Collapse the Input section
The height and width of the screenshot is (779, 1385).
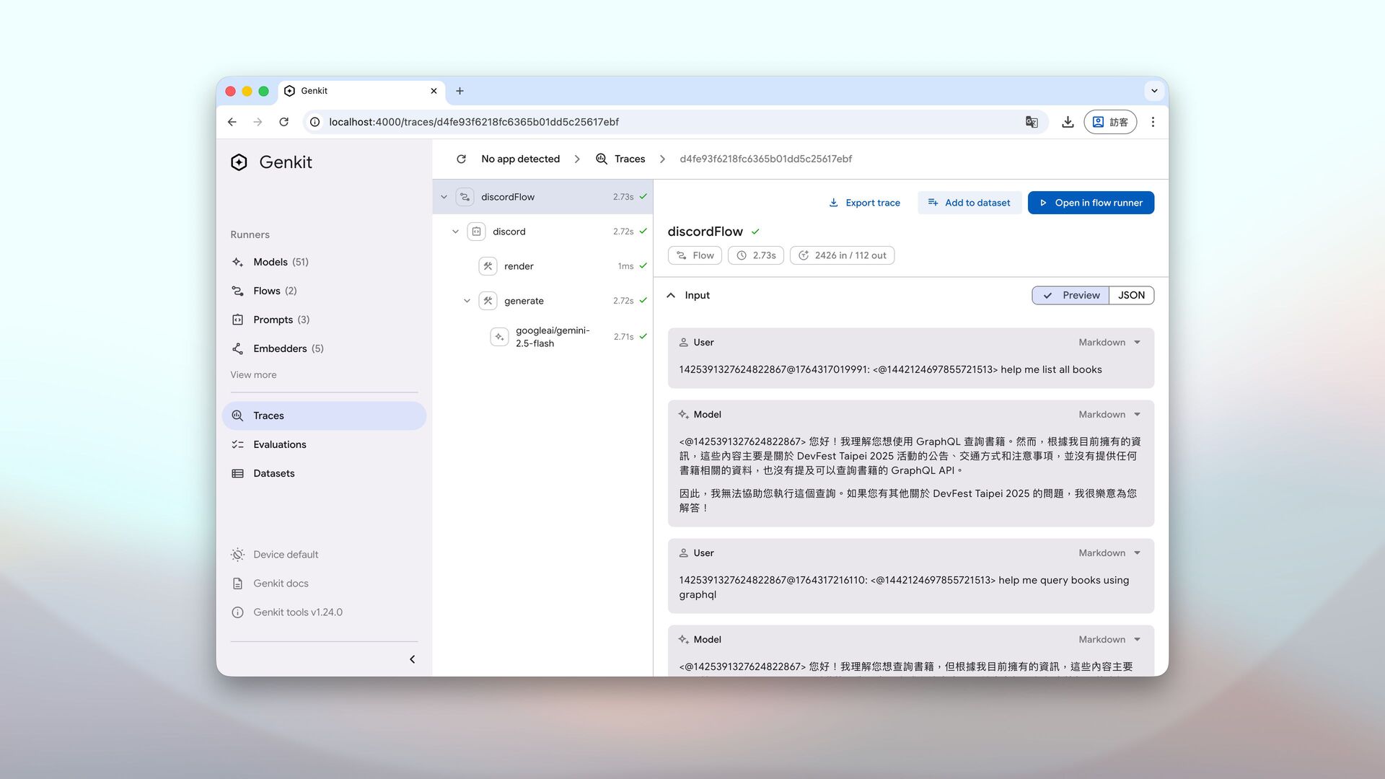tap(671, 295)
